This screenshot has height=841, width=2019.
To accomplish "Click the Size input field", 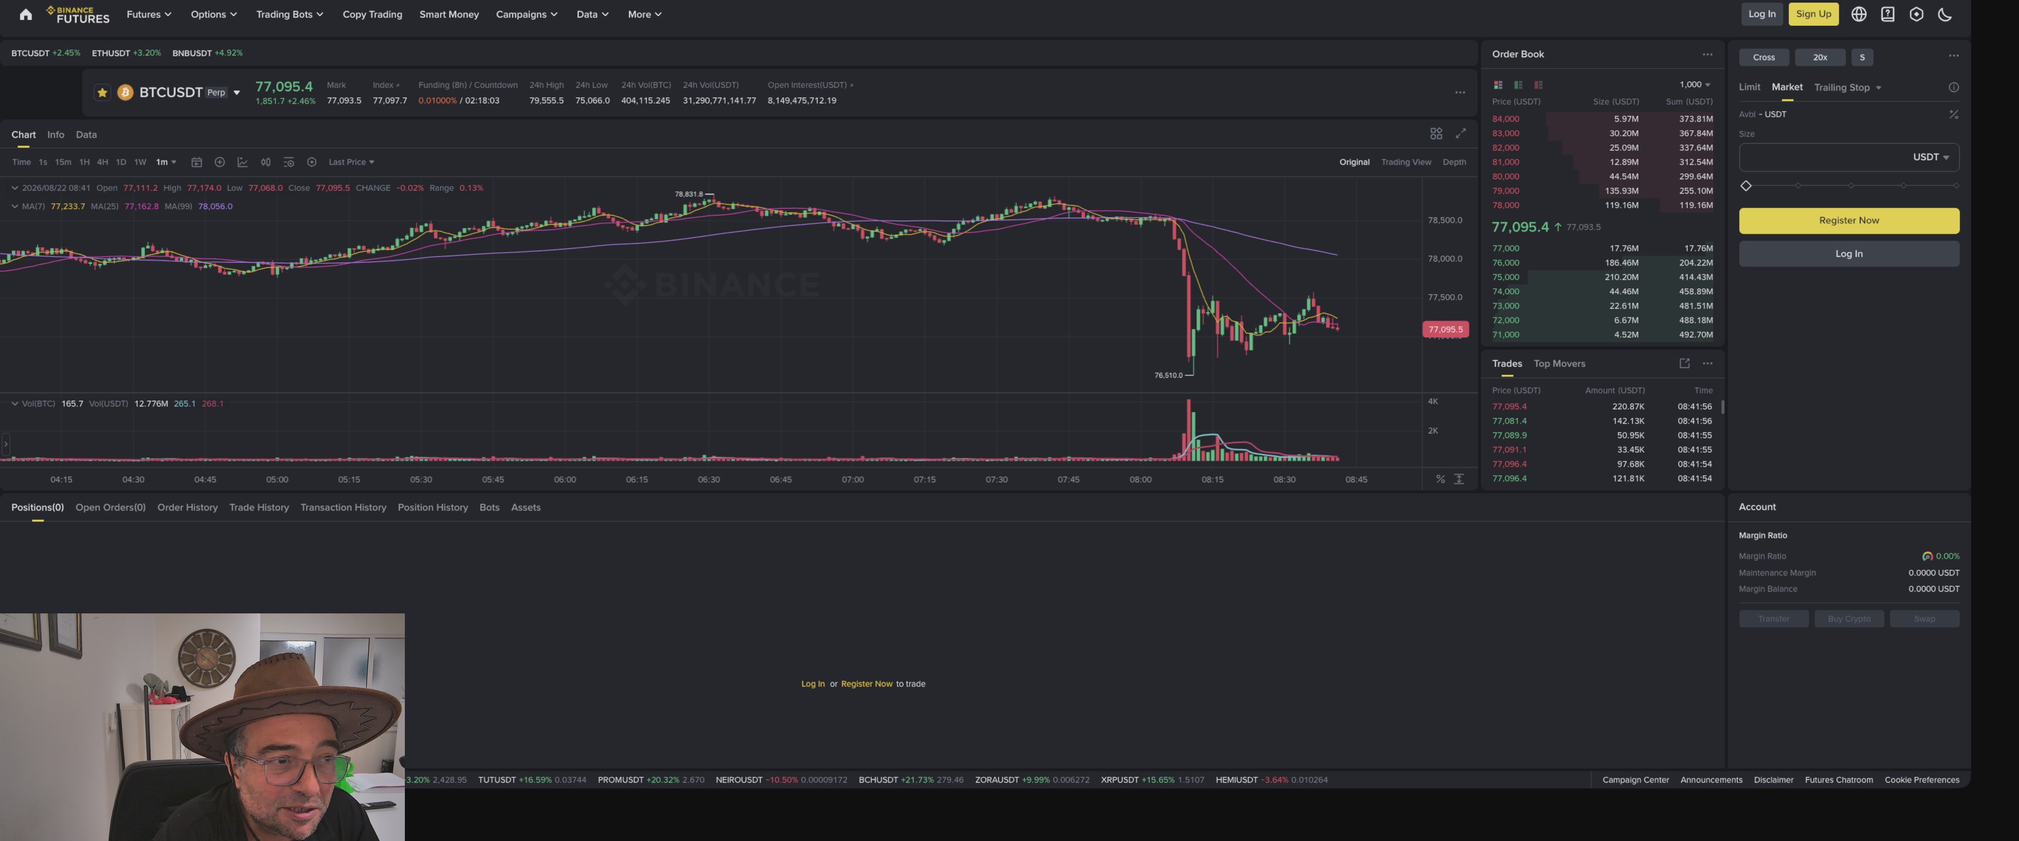I will coord(1848,158).
